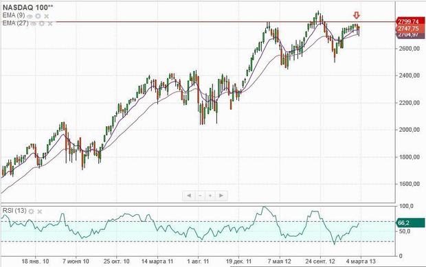Remove the EMA (9) indicator

point(47,16)
